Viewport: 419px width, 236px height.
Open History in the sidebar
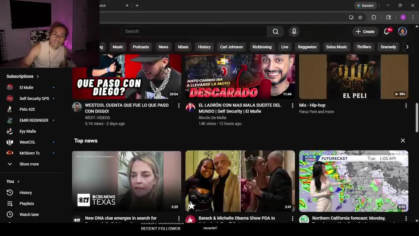click(31, 193)
